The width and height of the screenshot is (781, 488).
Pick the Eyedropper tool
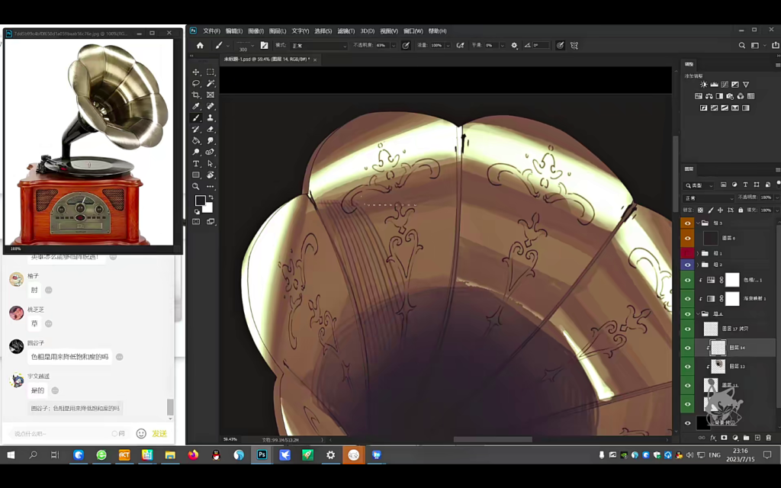(x=196, y=107)
